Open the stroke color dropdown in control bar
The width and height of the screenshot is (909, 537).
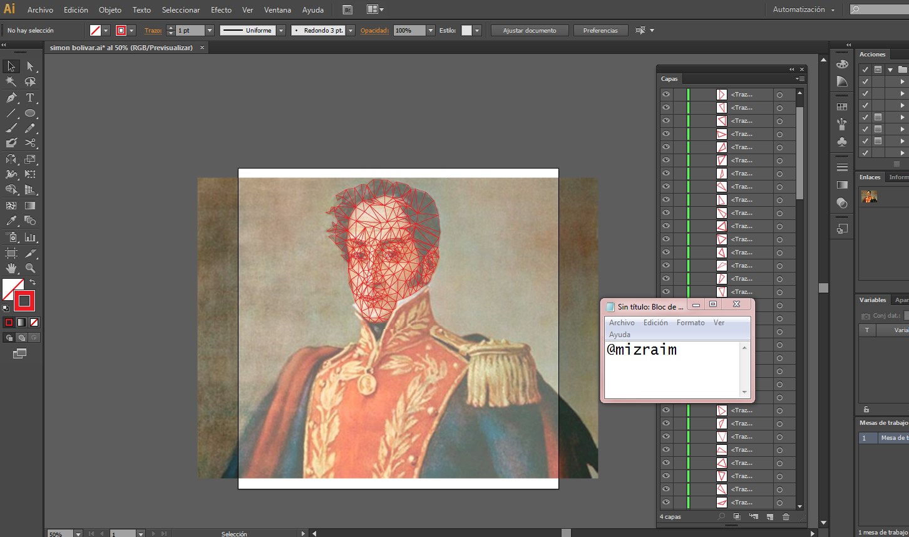pos(131,30)
